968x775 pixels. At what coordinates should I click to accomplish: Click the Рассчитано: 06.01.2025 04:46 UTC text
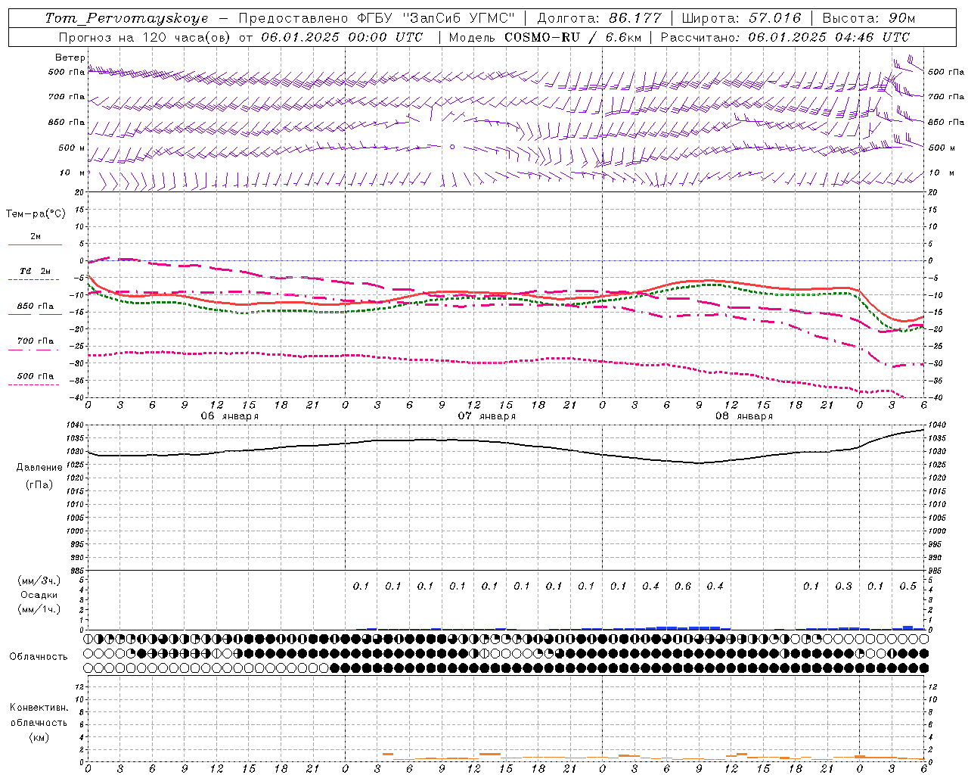pos(785,37)
